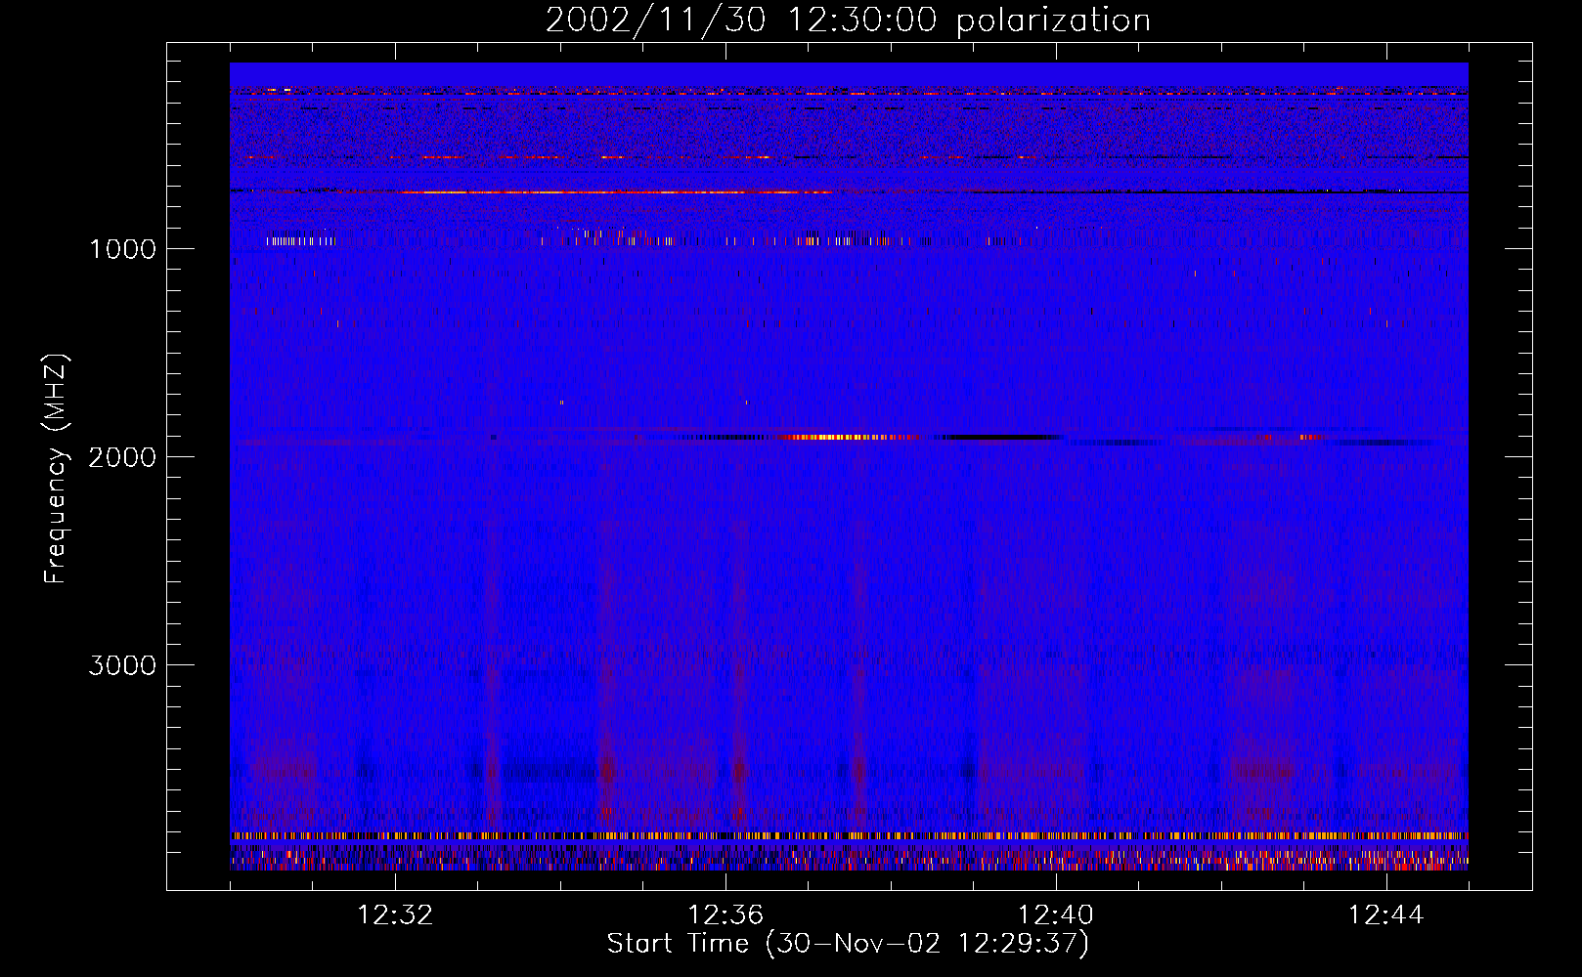Click the 12:32 time tick label
The image size is (1582, 977).
point(395,915)
